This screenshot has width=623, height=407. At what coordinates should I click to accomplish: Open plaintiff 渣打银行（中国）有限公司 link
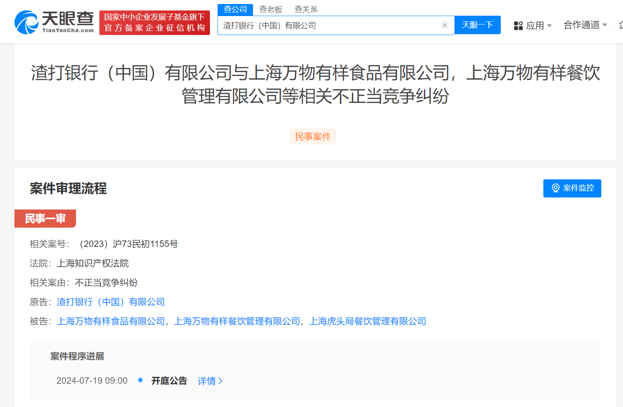pyautogui.click(x=111, y=302)
